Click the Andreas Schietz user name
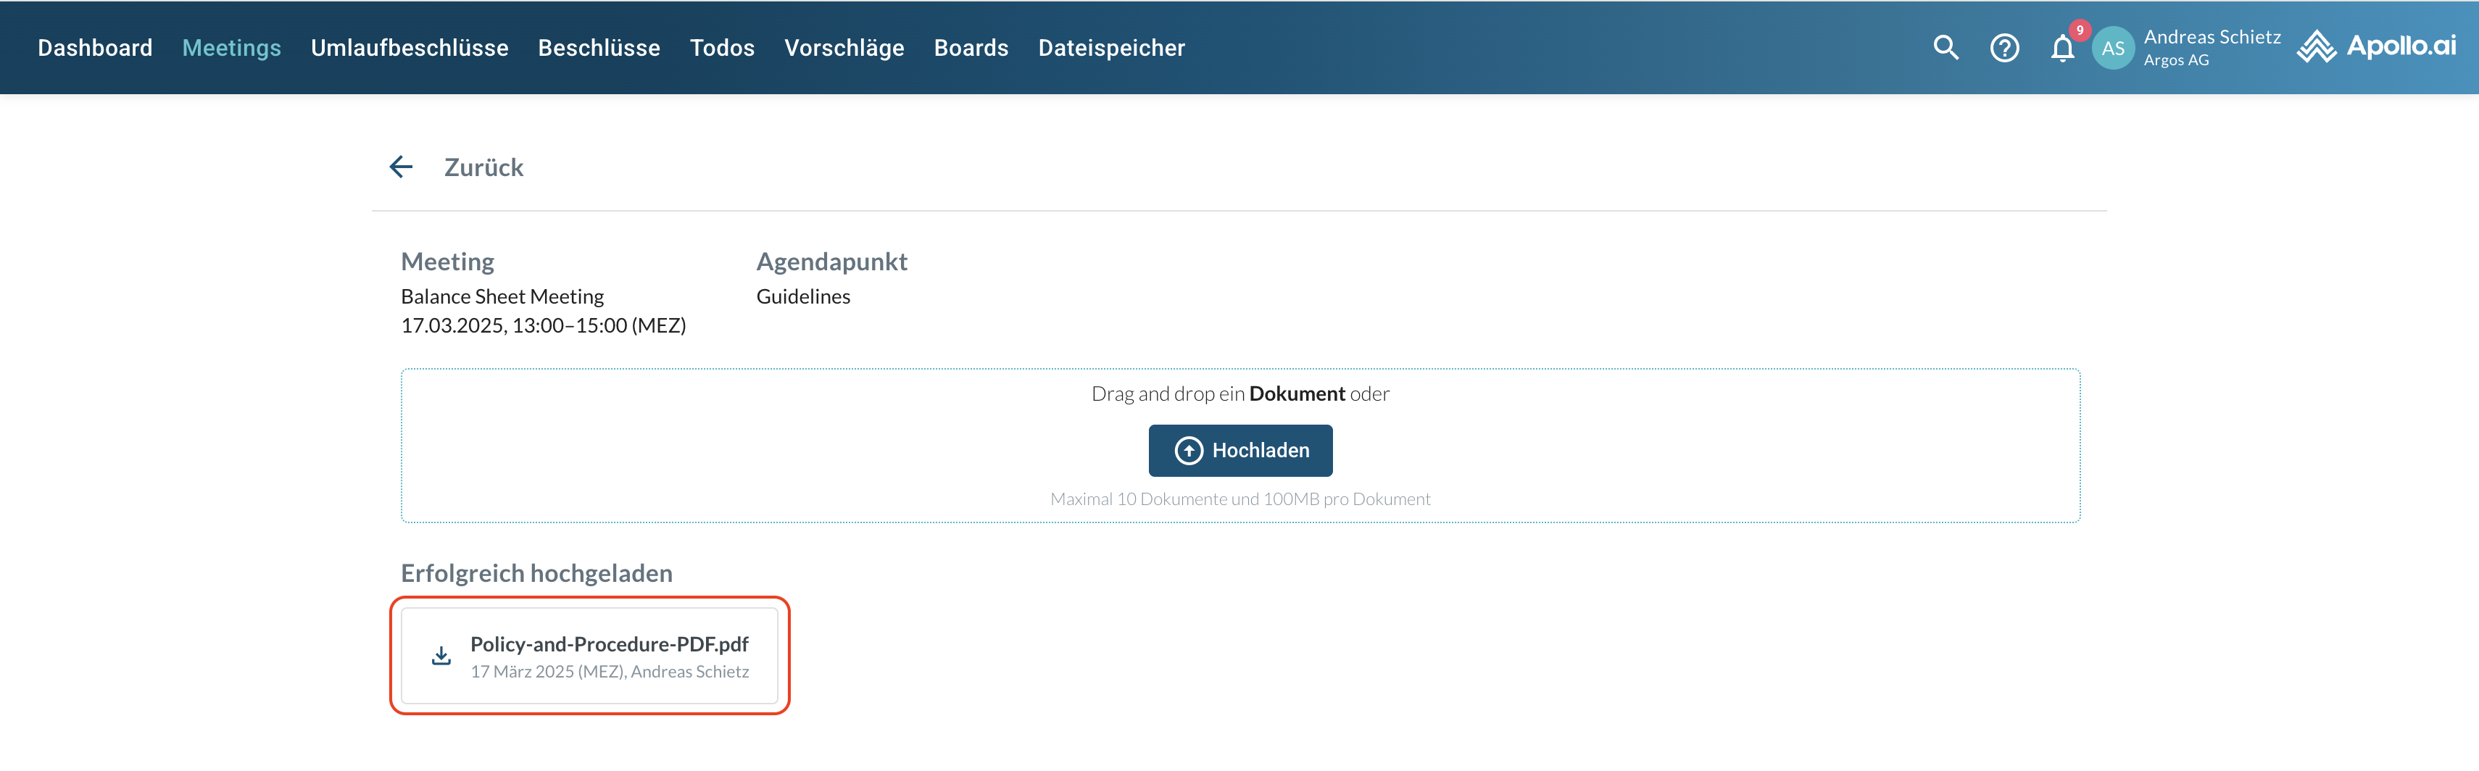 2212,36
